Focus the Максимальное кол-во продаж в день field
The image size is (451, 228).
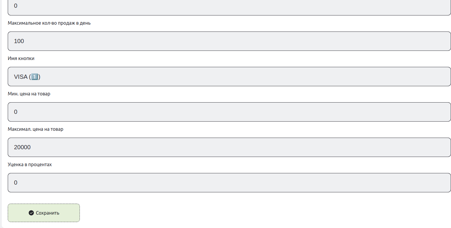[x=229, y=41]
